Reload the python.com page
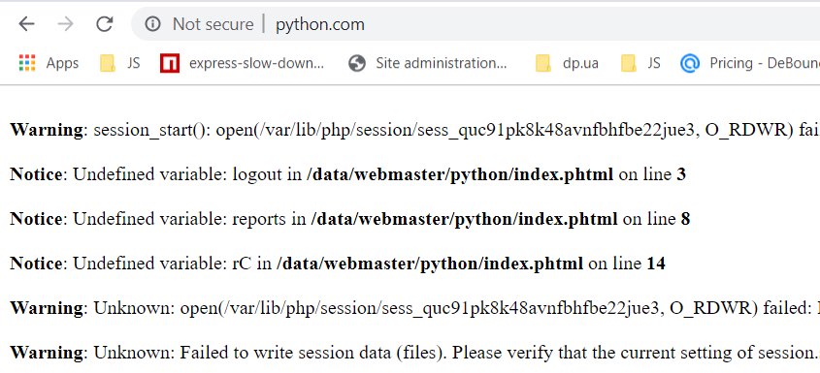This screenshot has width=820, height=373. [x=105, y=23]
